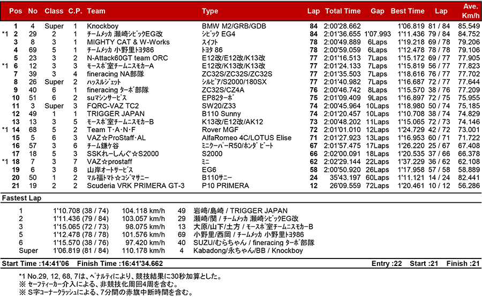
Task: Select team VAZ☆ProStaff·AL
Action: [116, 138]
